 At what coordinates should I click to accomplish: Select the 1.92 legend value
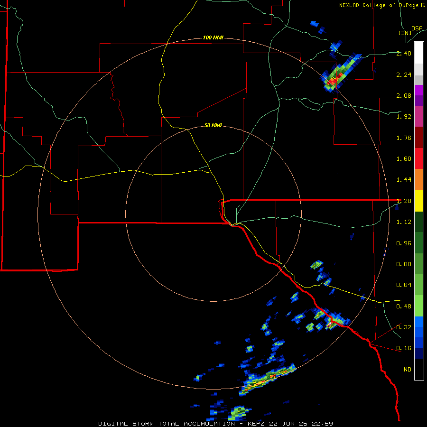coord(404,117)
